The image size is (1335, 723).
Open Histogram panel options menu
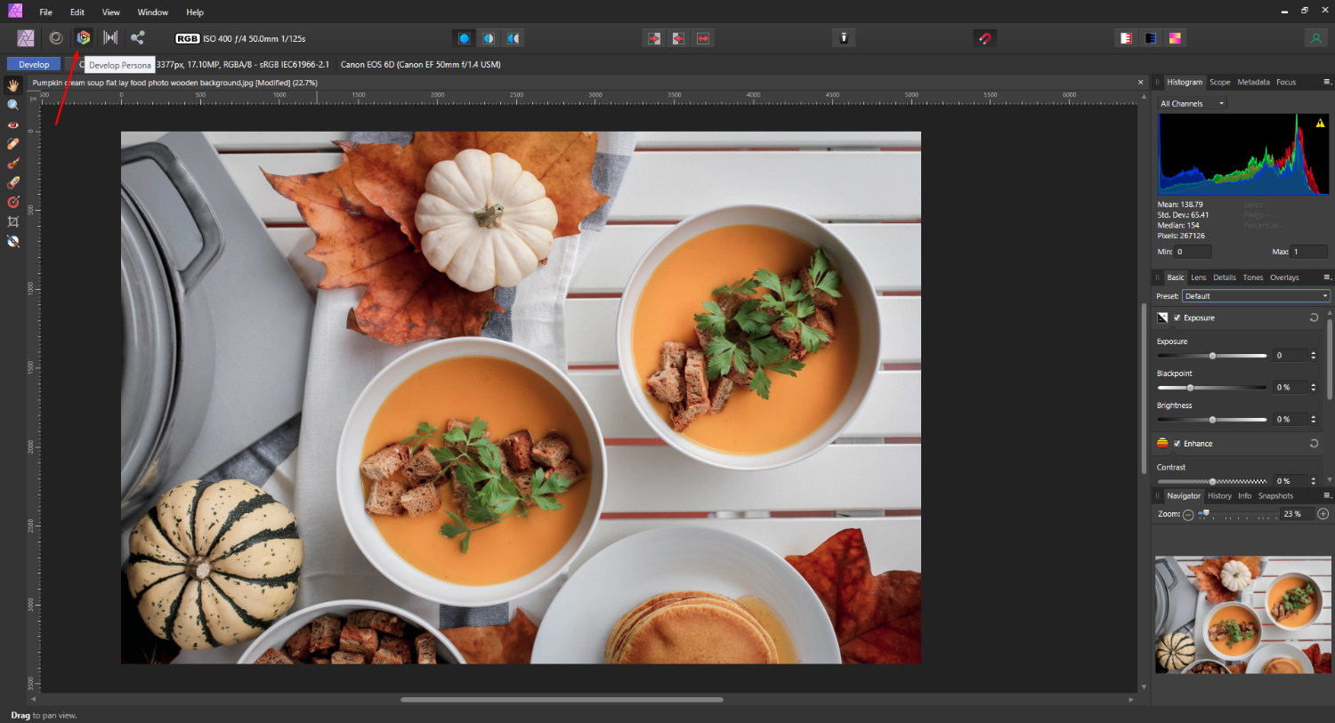coord(1327,82)
